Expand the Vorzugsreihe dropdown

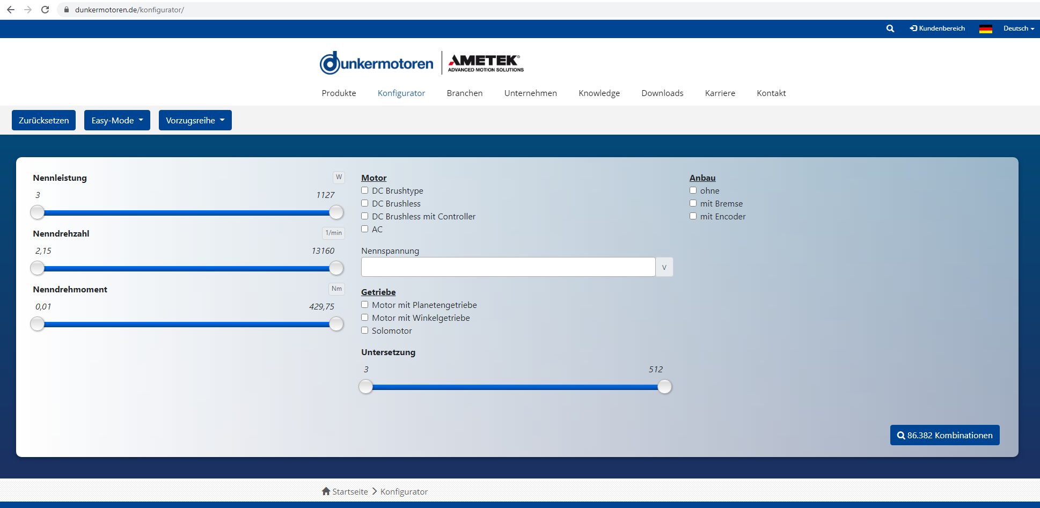tap(195, 120)
